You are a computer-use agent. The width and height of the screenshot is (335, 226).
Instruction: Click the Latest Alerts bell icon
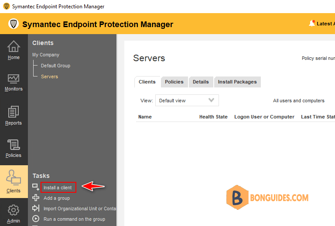tap(312, 23)
